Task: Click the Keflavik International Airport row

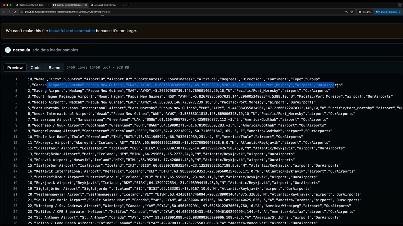Action: 191,171
